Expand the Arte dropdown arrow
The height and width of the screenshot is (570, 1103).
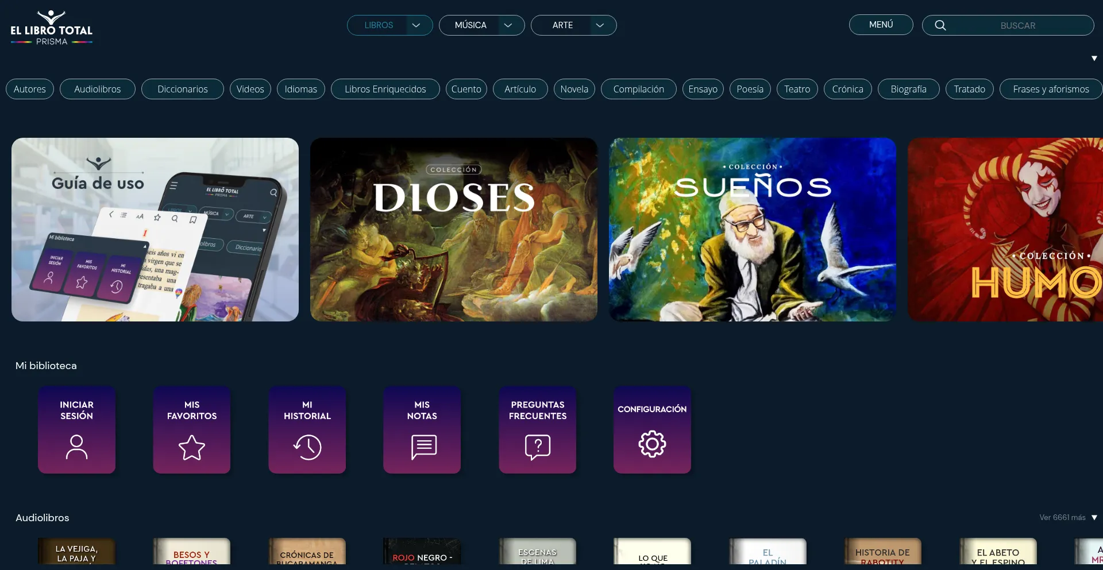tap(600, 25)
